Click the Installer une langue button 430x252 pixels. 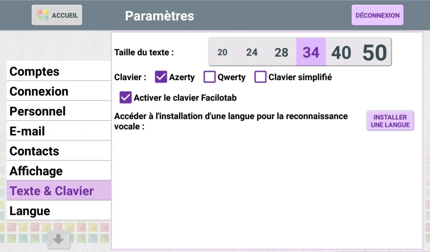tap(390, 121)
